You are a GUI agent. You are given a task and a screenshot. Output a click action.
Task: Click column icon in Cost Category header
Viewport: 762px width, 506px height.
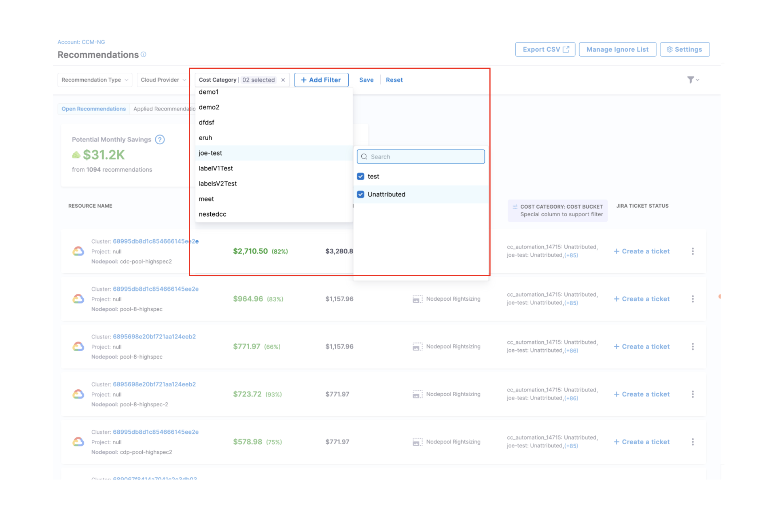point(515,206)
